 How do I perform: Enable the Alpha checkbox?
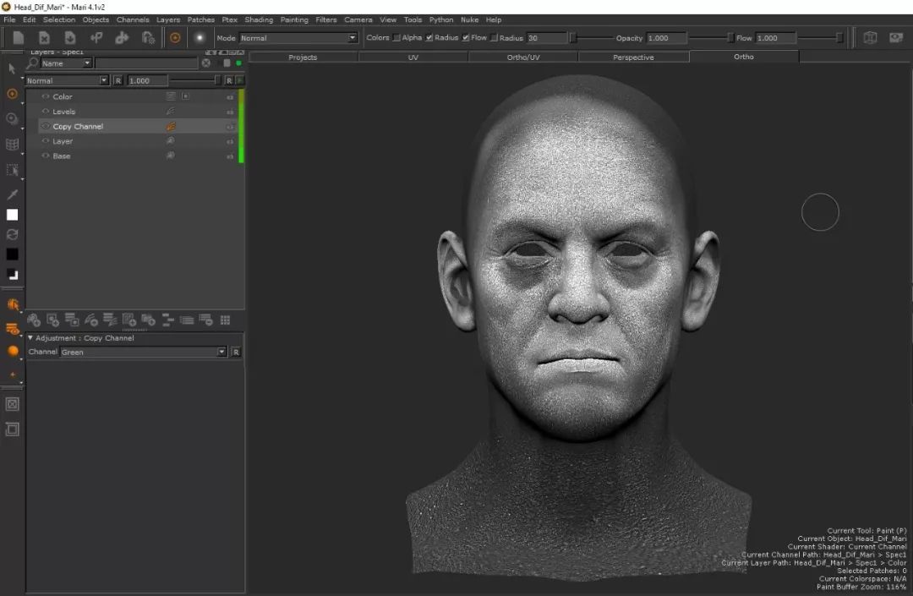tap(396, 38)
